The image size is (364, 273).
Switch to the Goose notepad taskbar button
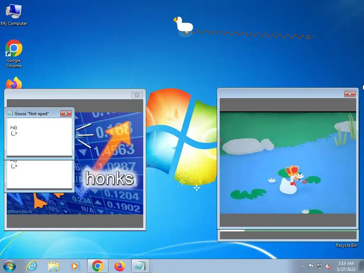pyautogui.click(x=140, y=266)
